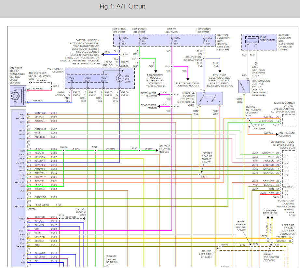
Task: Click the Fig 1: A/T Circuit heading
Action: click(x=122, y=6)
